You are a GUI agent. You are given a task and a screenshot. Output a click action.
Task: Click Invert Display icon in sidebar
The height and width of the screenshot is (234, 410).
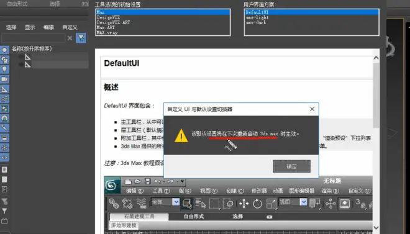4,189
